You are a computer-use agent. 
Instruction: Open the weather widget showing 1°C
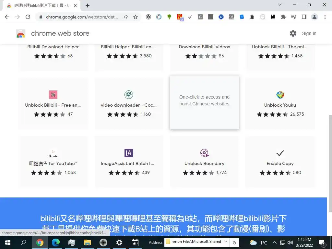point(258,243)
